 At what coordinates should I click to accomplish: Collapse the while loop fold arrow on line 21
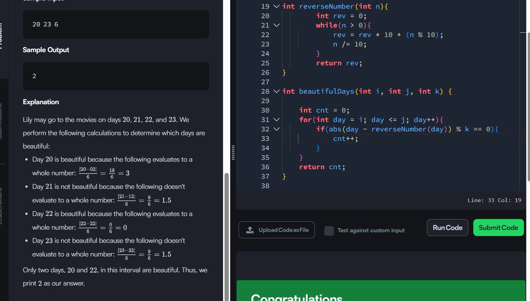[x=276, y=26]
